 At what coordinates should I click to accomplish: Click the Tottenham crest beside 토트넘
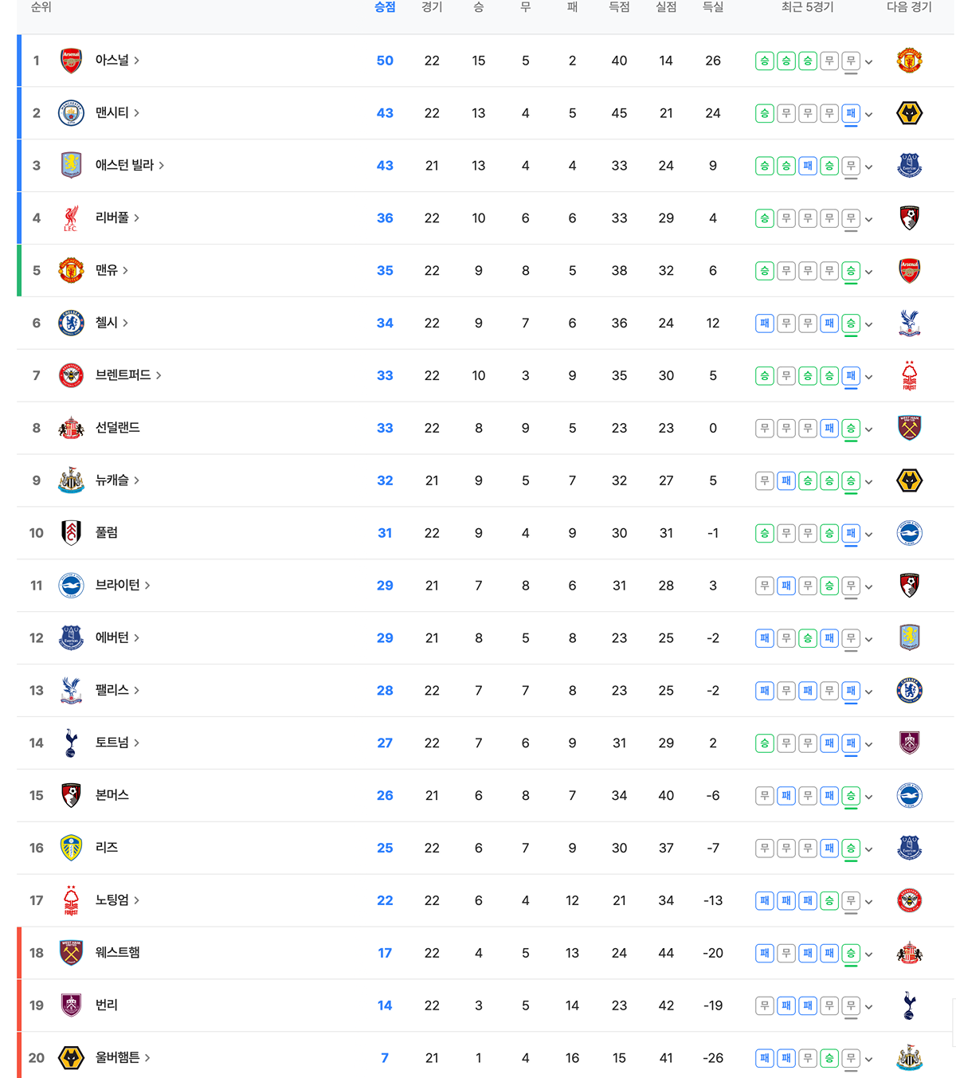pos(71,743)
